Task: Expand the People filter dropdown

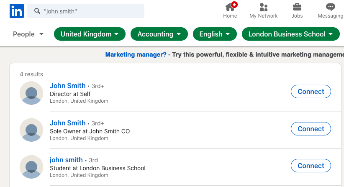Action: pyautogui.click(x=28, y=34)
